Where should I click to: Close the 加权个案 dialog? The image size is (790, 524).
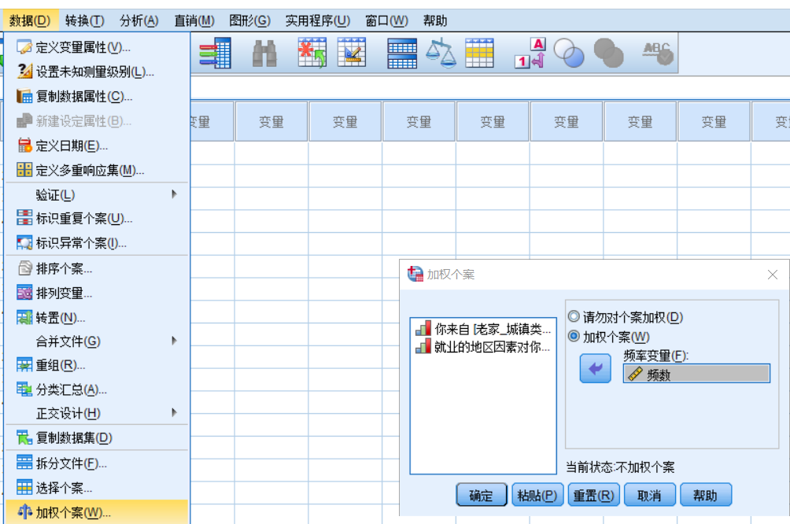[773, 275]
